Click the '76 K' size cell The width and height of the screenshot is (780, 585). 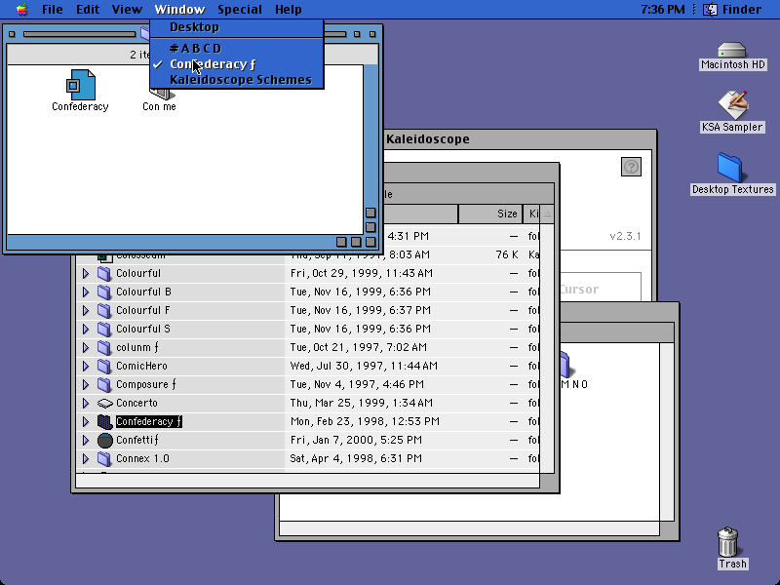pos(507,254)
